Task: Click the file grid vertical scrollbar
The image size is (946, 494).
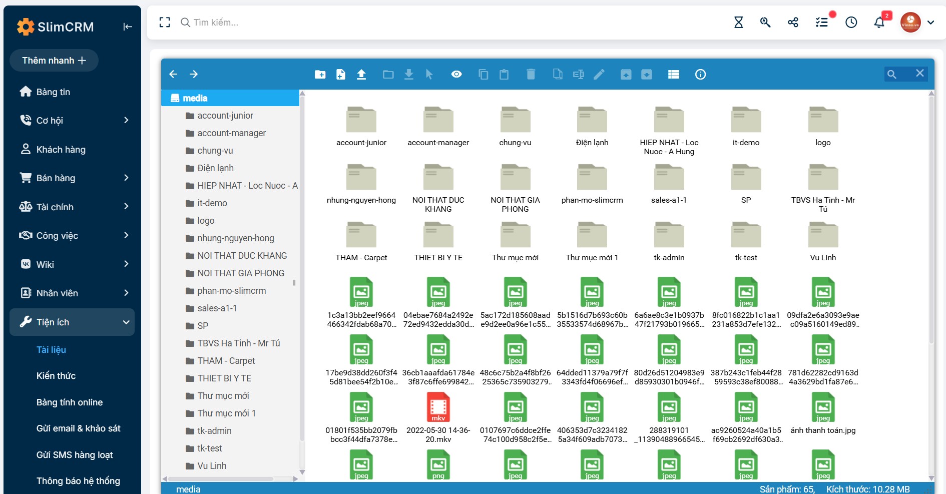Action: click(x=931, y=220)
